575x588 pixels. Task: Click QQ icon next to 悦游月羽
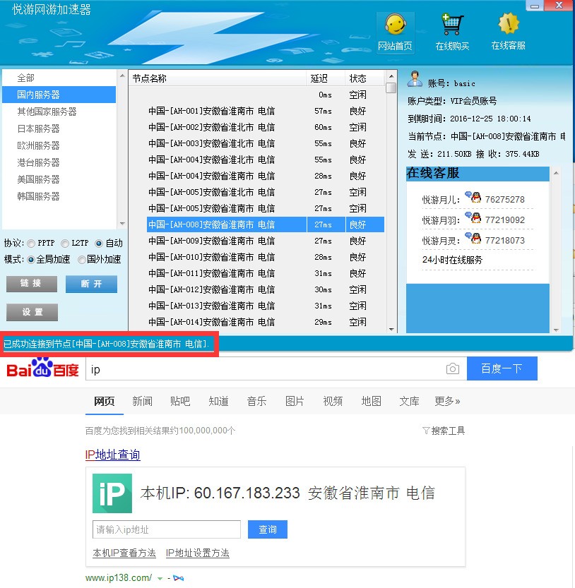[474, 217]
